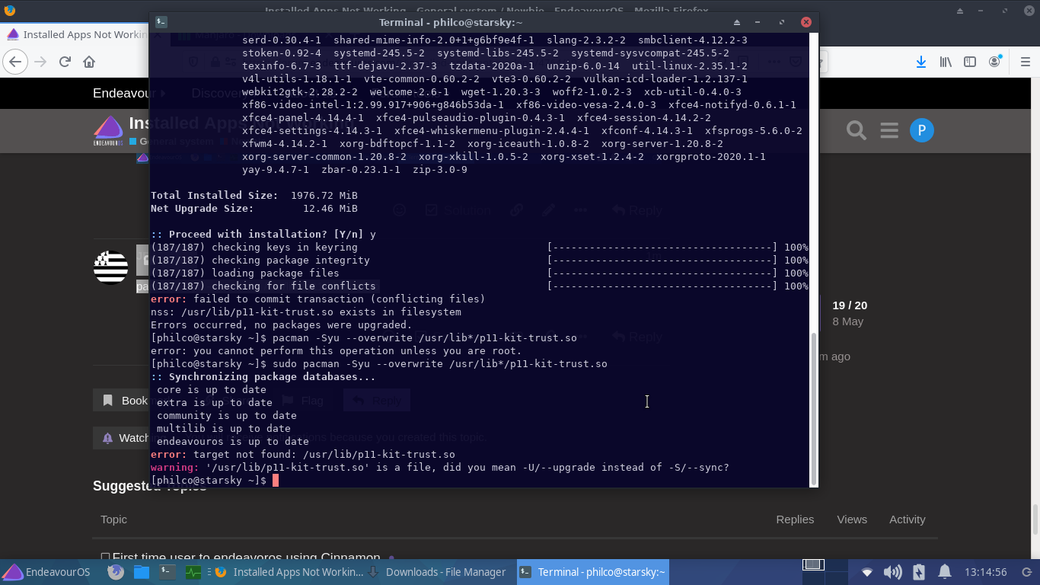Click 'Synchronizing package databases' terminal line
This screenshot has height=585, width=1040.
(263, 376)
